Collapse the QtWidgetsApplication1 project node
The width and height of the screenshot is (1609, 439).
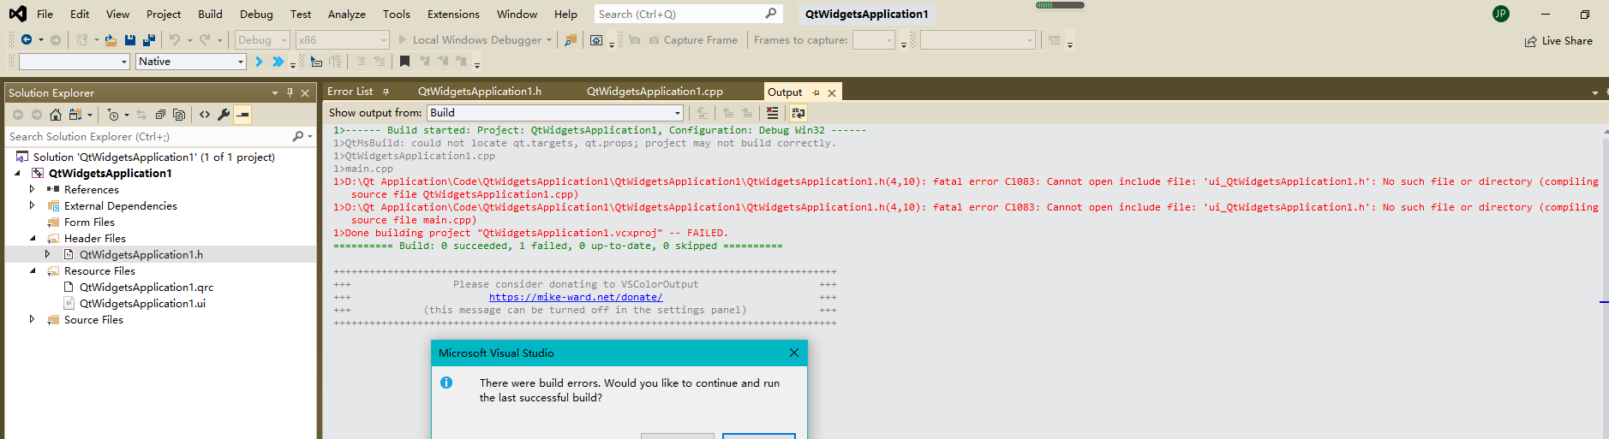click(x=18, y=173)
